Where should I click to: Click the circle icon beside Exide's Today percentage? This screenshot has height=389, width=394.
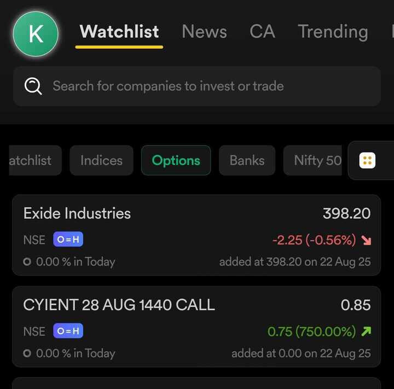27,262
